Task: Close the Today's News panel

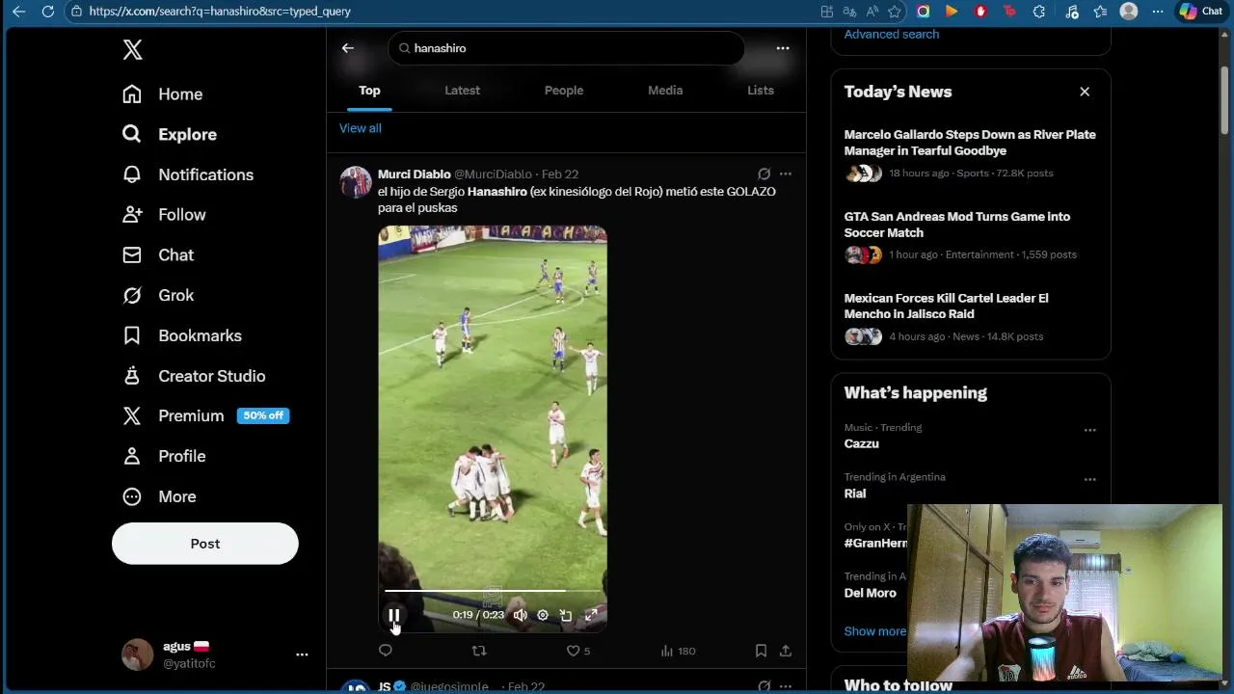Action: tap(1085, 92)
